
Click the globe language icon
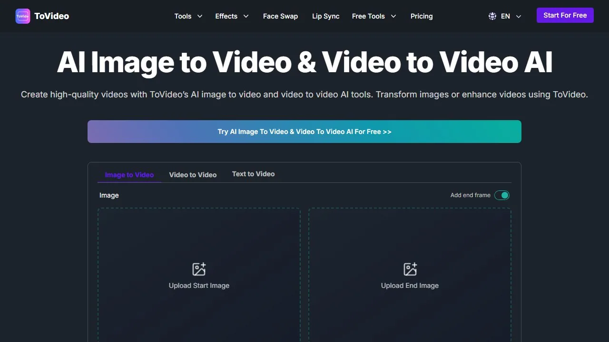[492, 16]
